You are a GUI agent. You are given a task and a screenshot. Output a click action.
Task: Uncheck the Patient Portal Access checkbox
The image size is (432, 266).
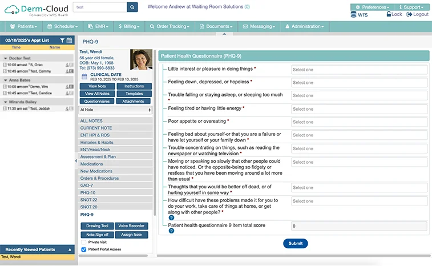click(x=84, y=249)
